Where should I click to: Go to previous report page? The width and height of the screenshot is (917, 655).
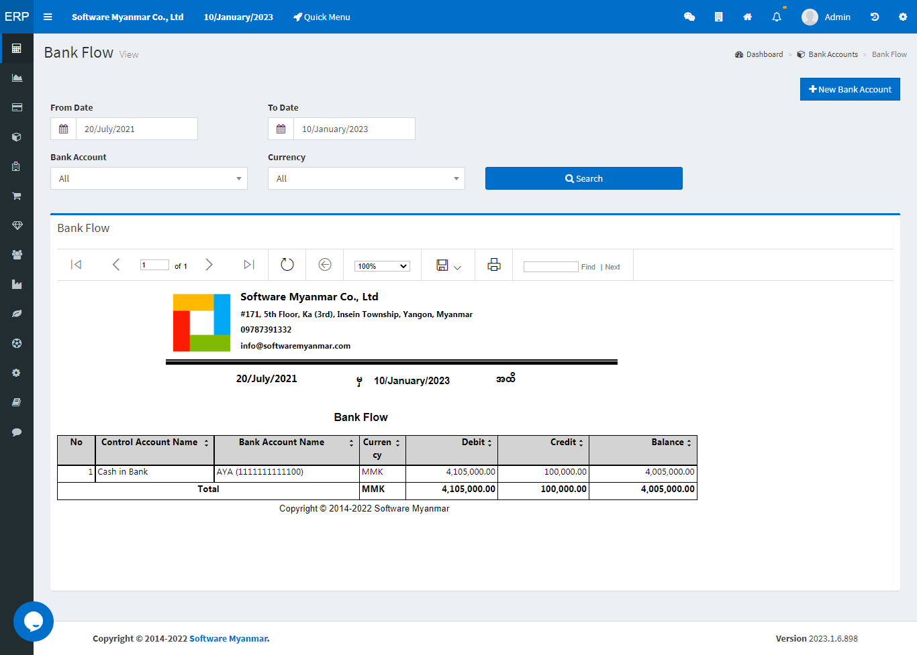(116, 265)
